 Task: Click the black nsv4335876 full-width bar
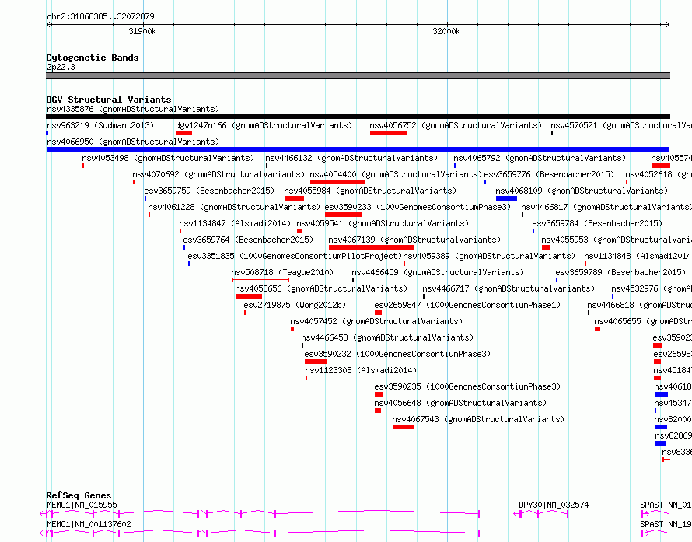tap(358, 117)
